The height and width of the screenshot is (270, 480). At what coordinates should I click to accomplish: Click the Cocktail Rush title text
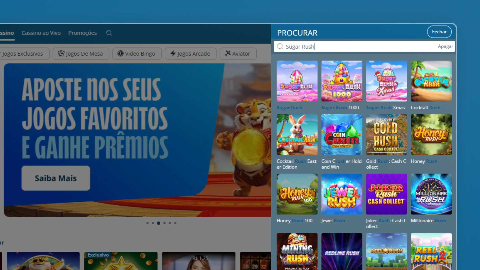tap(425, 108)
